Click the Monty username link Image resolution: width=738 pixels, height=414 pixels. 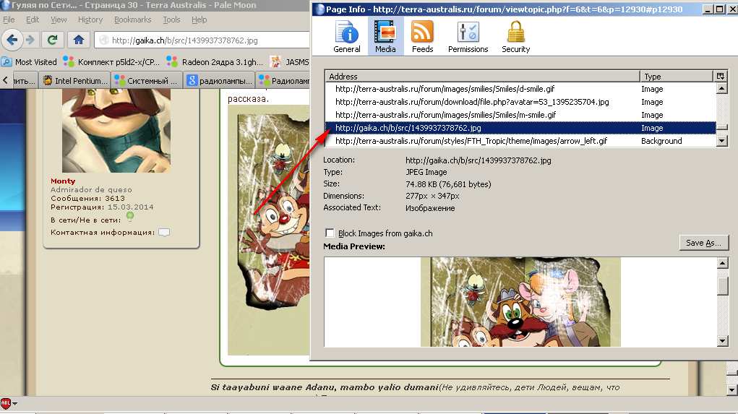[x=63, y=181]
